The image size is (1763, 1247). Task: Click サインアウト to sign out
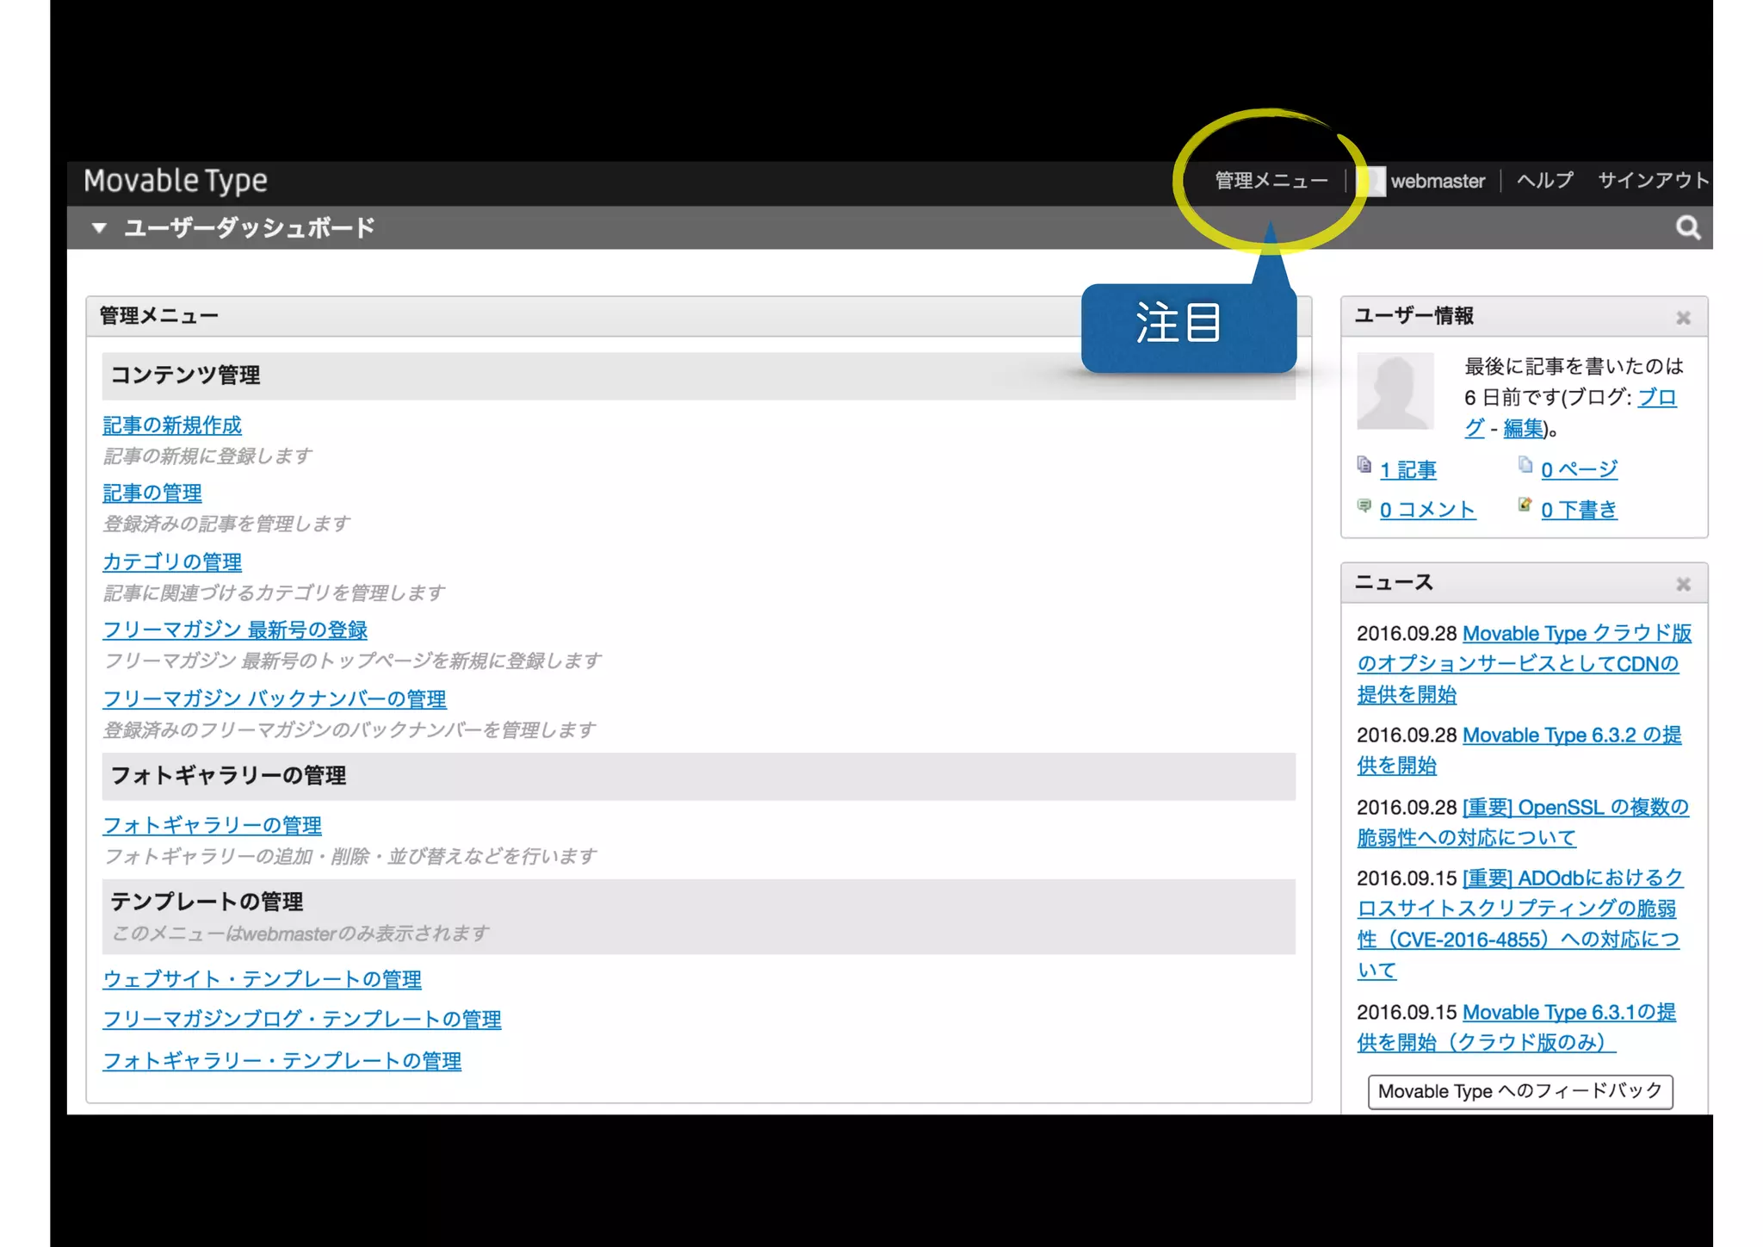[x=1653, y=180]
